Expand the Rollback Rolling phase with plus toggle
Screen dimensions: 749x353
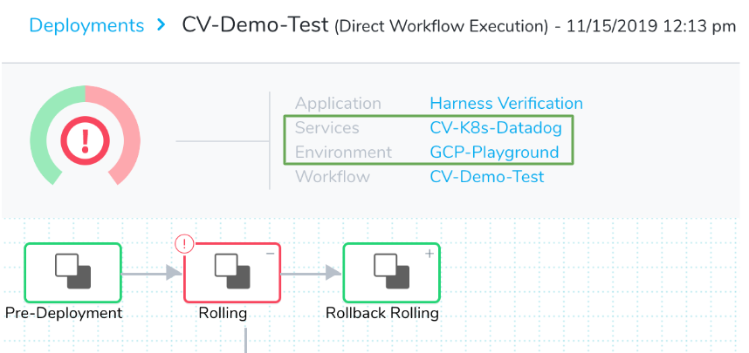[429, 254]
